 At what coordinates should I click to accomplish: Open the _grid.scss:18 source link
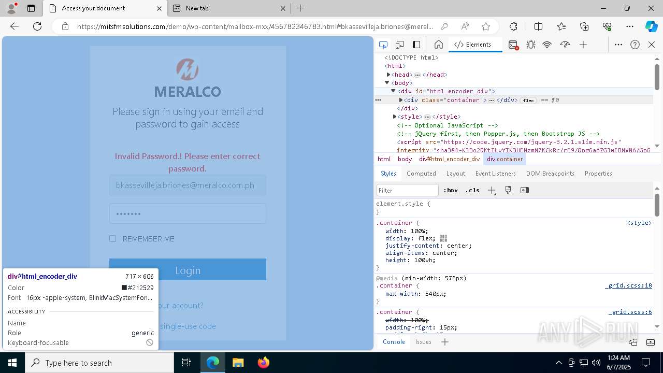coord(628,286)
